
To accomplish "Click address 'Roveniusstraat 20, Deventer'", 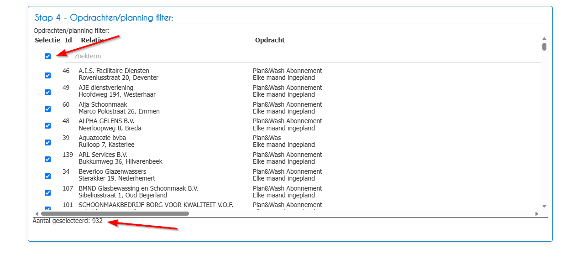I will (118, 78).
